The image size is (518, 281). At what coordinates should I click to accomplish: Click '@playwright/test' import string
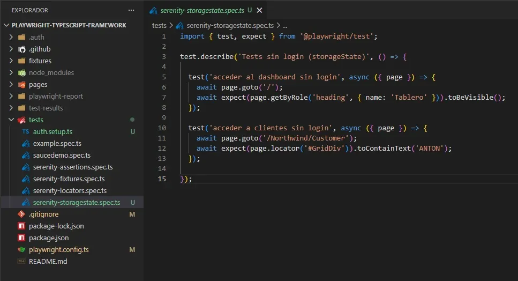[x=336, y=36]
